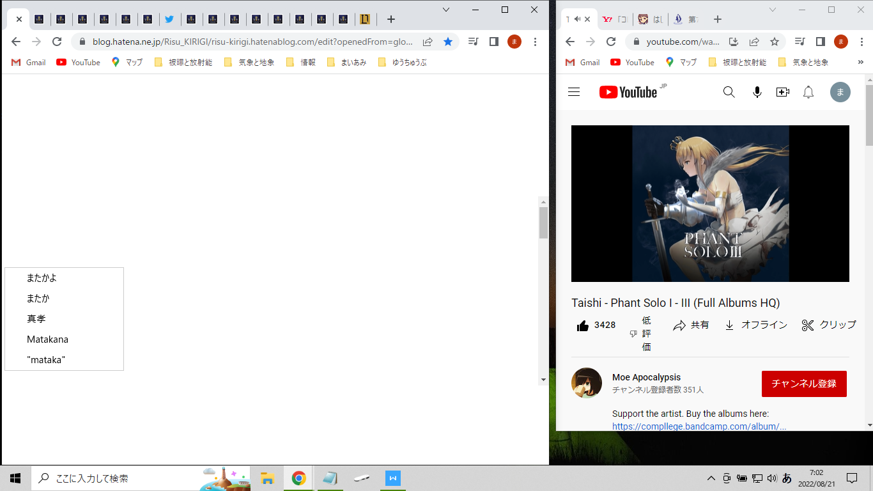Open YouTube account avatar menu
The image size is (873, 491).
pyautogui.click(x=840, y=92)
